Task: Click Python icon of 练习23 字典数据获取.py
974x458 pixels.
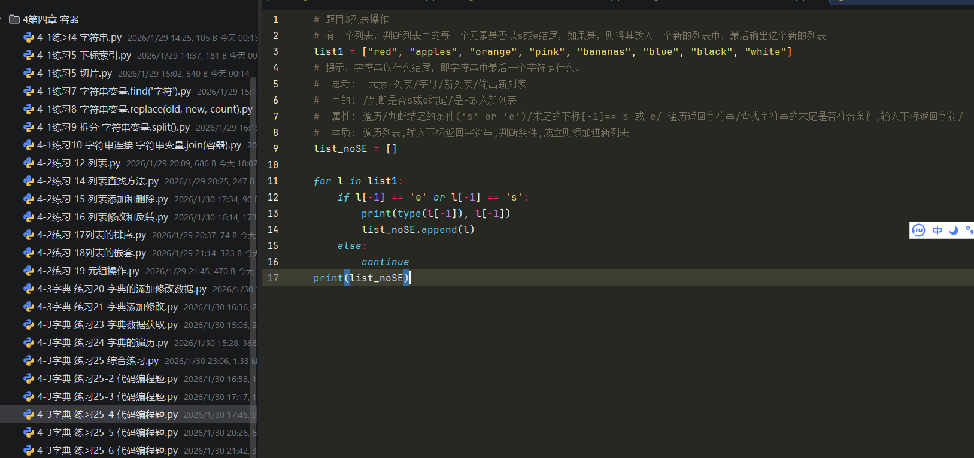Action: tap(28, 324)
